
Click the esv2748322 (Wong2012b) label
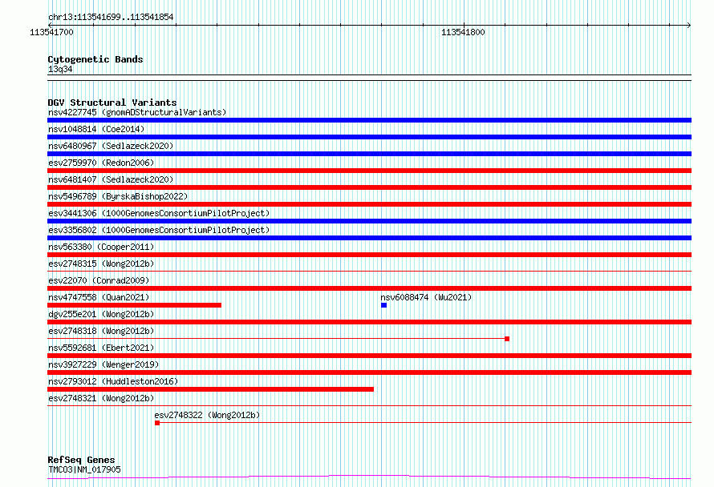[x=207, y=415]
